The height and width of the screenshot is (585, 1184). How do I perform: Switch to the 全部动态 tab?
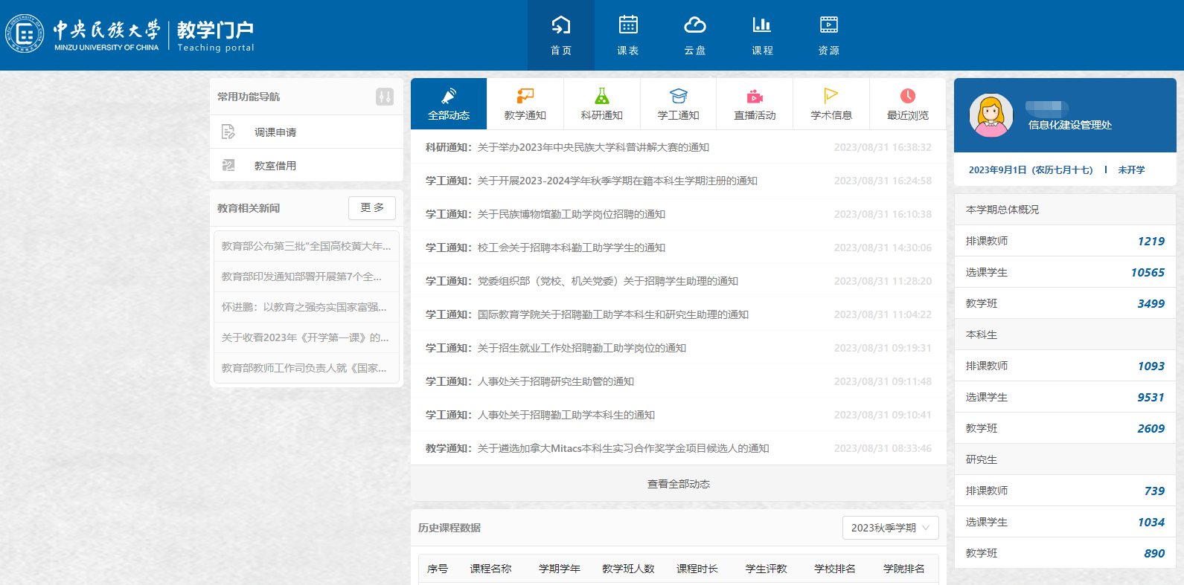click(449, 103)
